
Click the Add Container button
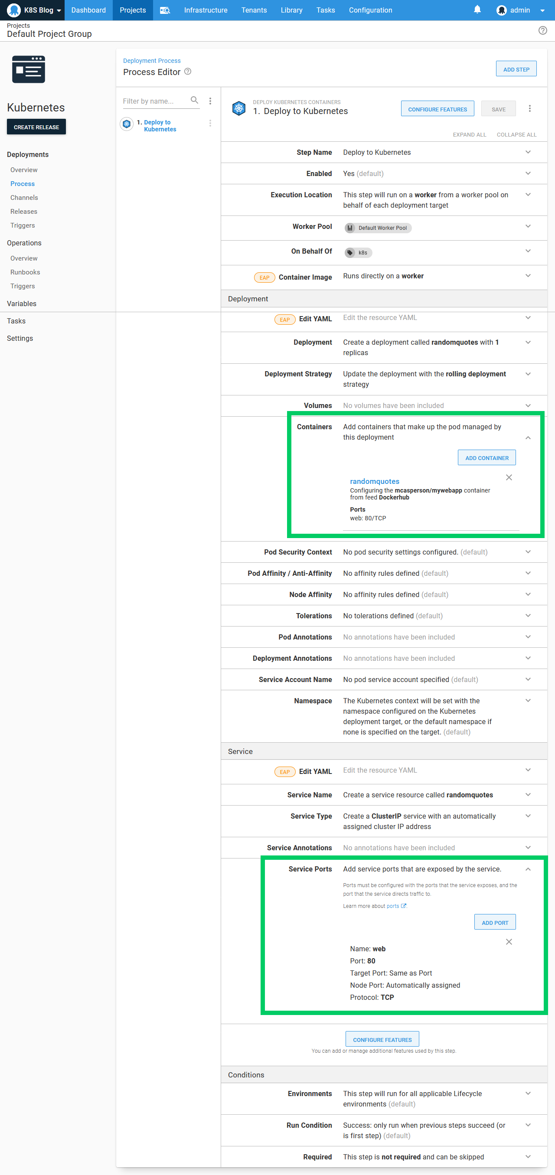click(486, 458)
